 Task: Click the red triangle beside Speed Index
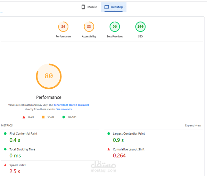point(5,165)
